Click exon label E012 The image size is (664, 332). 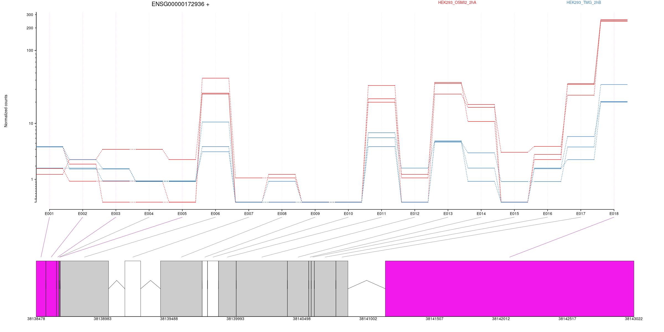[x=415, y=214]
